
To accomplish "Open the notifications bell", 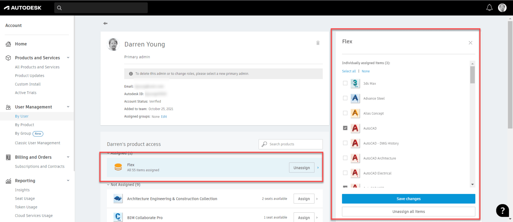I will (x=489, y=8).
